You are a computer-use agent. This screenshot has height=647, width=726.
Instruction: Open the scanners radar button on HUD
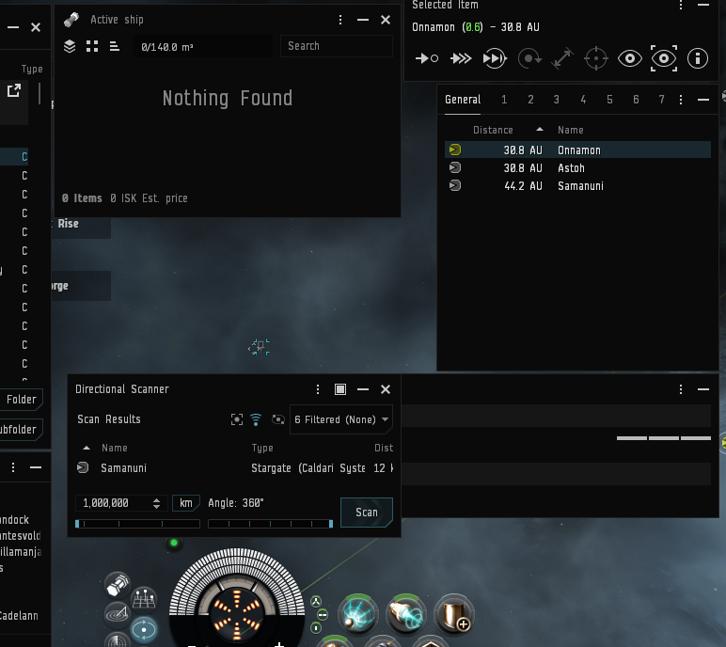tap(118, 613)
